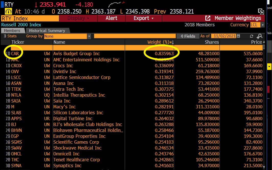Click Tetra Tech Inc name
The height and width of the screenshot is (170, 272).
point(69,89)
